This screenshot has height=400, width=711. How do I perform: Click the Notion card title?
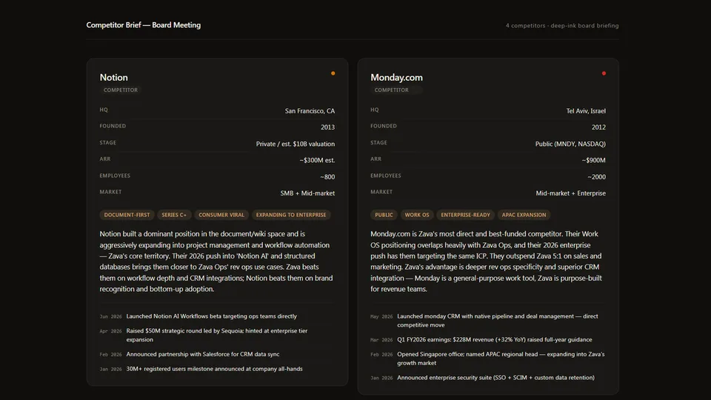[x=114, y=78]
